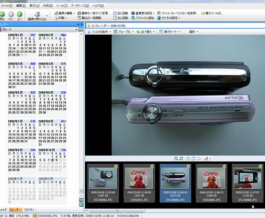Pin the calendar pane with auto-hide icon
This screenshot has height=218, width=265.
(x=78, y=24)
